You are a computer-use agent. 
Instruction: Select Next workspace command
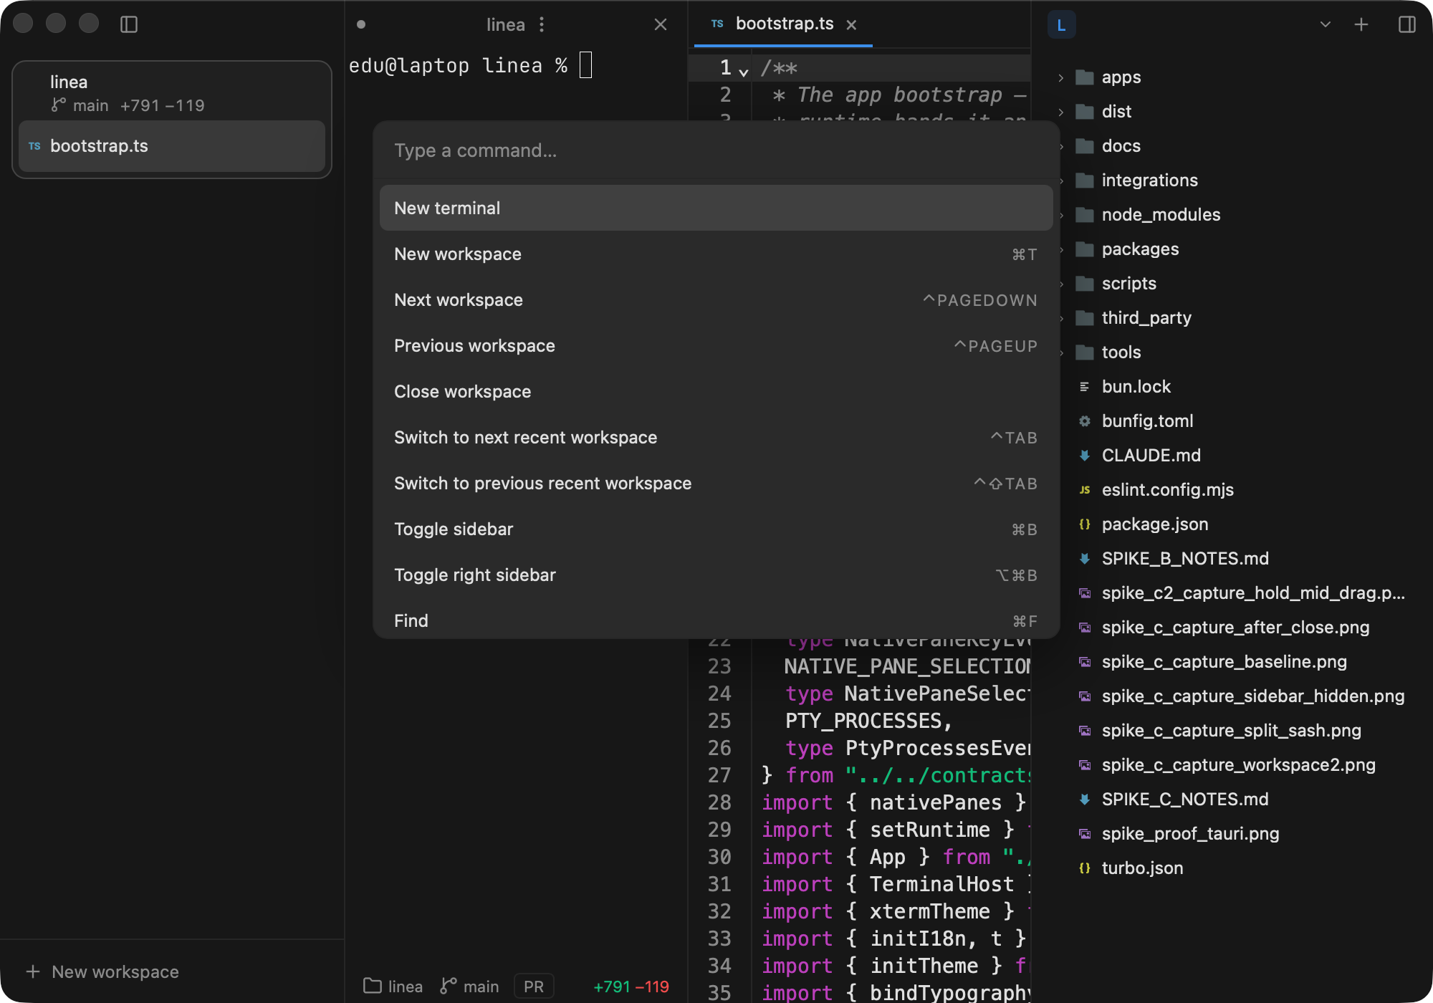[x=716, y=300]
